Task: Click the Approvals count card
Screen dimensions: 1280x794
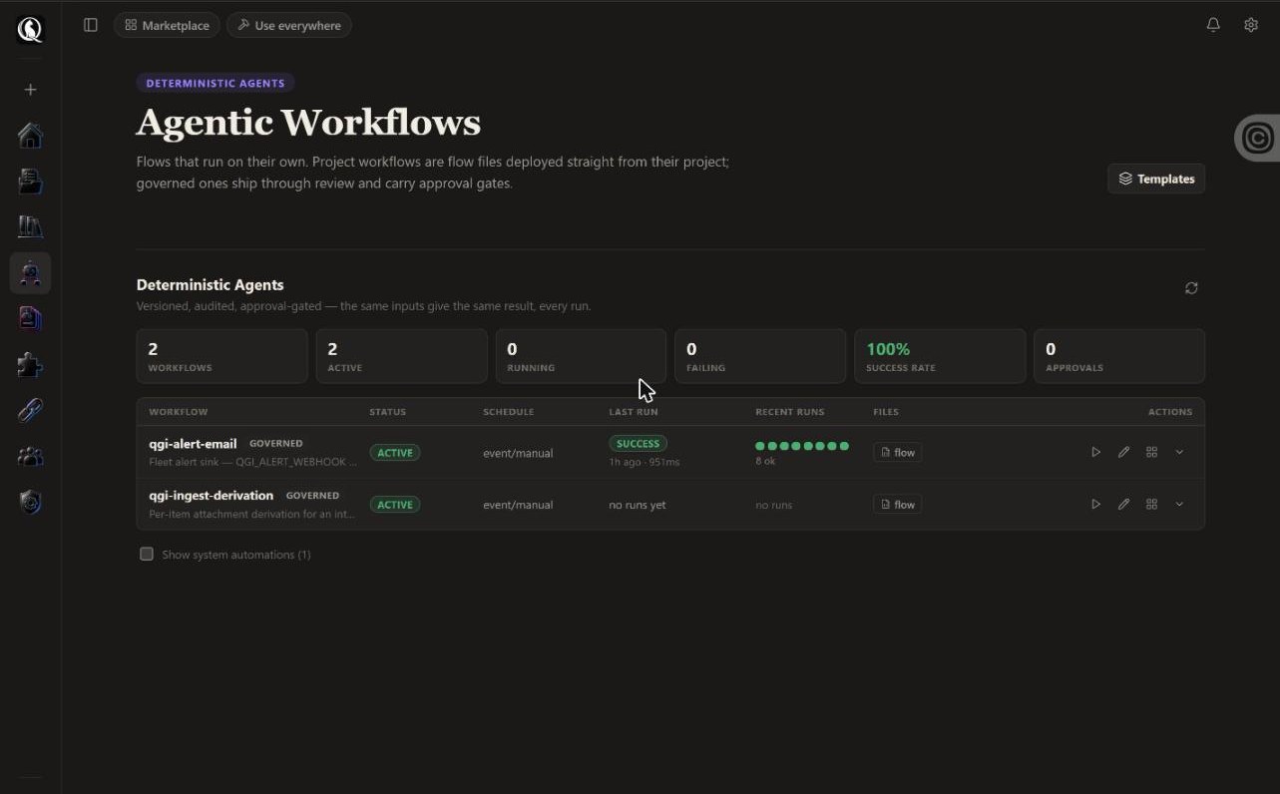Action: coord(1119,356)
